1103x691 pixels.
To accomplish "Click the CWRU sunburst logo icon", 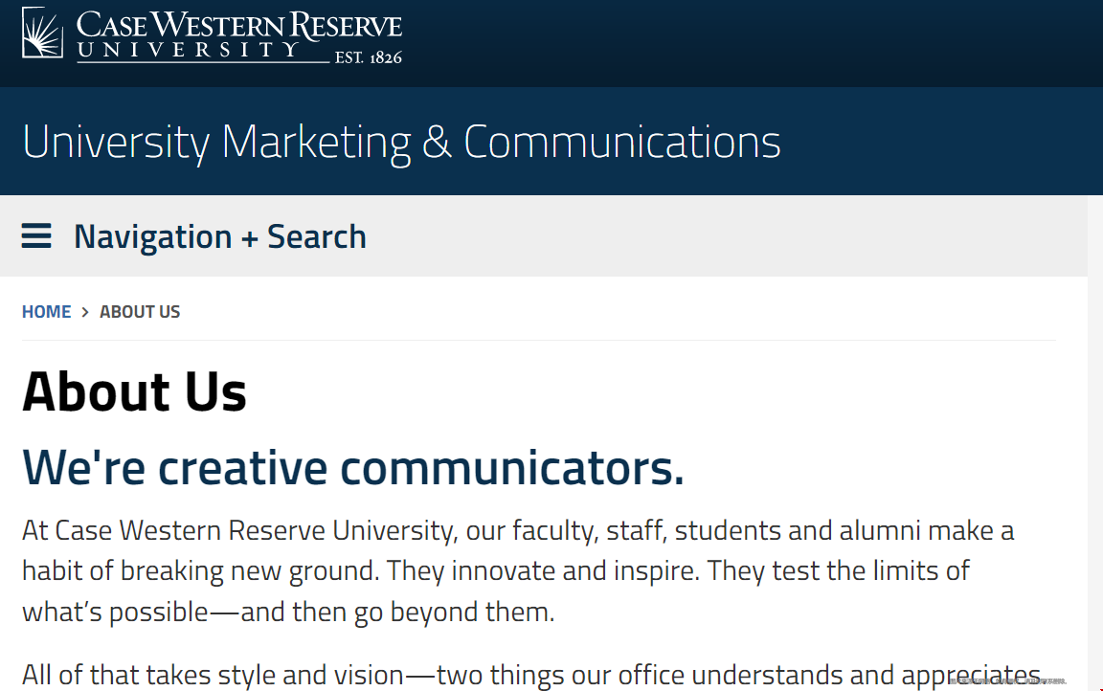I will click(x=43, y=33).
